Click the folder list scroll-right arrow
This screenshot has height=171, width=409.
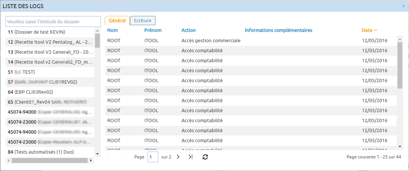point(91,161)
